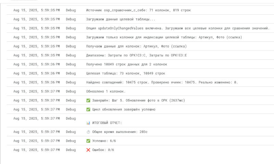The height and width of the screenshot is (164, 274).
Task: Select message 'Обновлено 1 колонок.'
Action: tap(106, 91)
